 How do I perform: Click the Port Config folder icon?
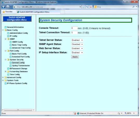[x=8, y=51]
